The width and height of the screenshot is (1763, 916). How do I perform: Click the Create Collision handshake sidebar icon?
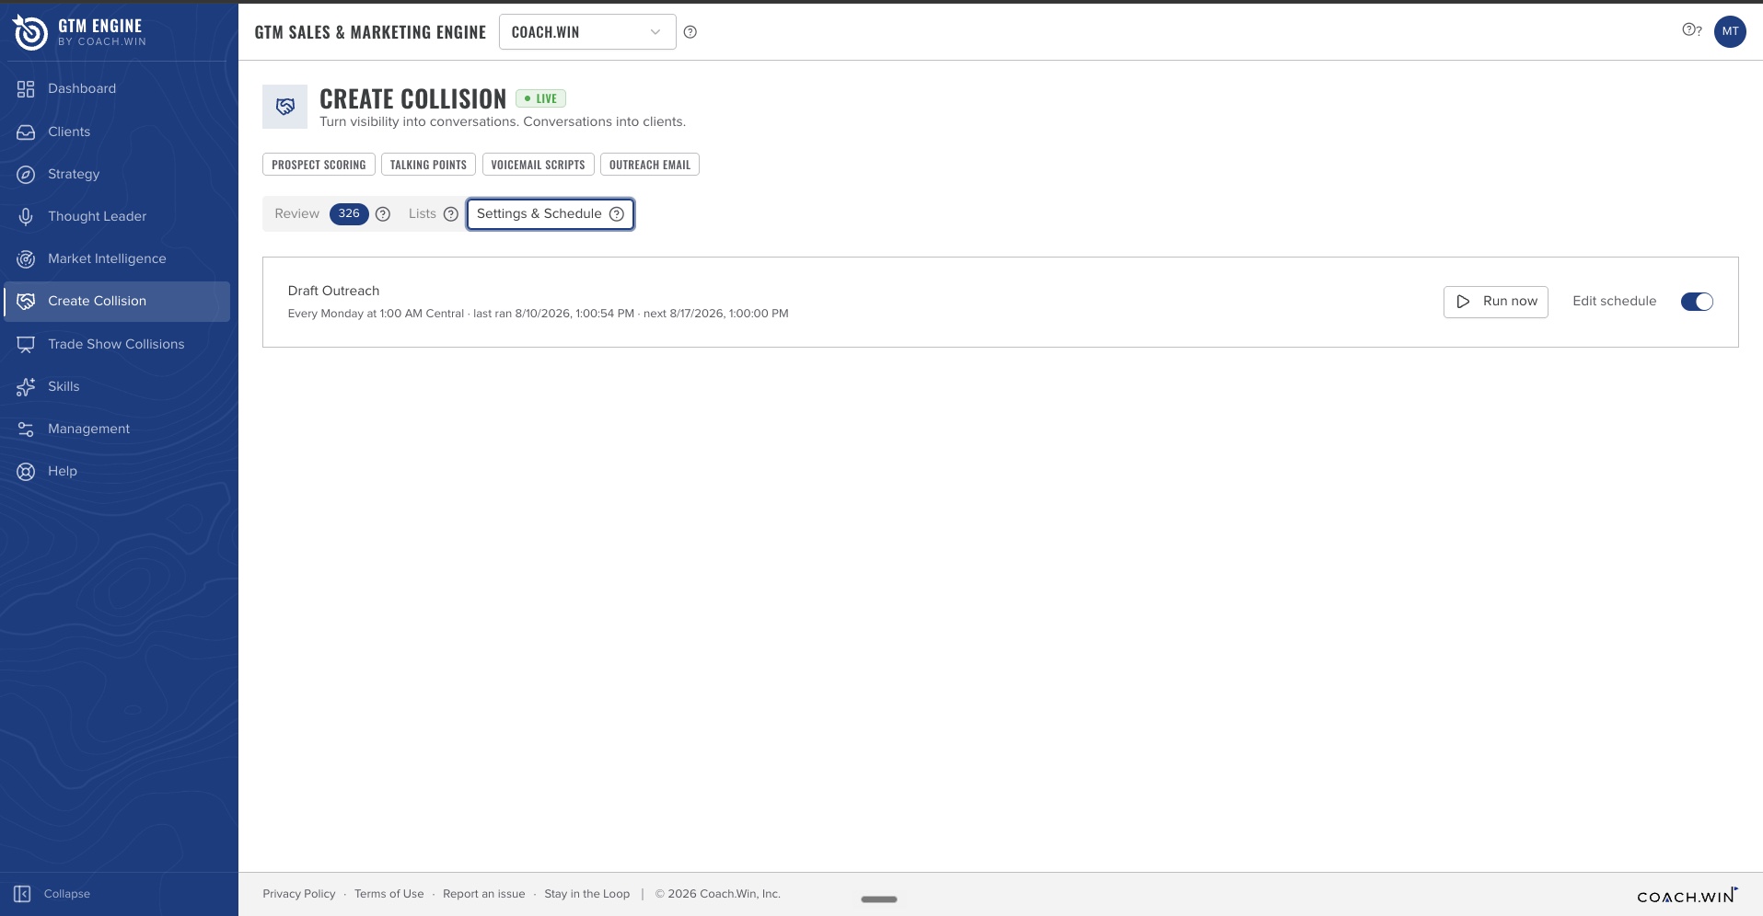[x=26, y=302]
